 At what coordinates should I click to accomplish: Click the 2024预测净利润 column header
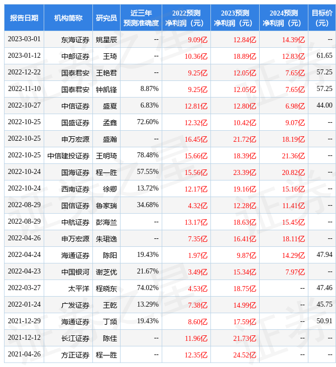click(284, 18)
